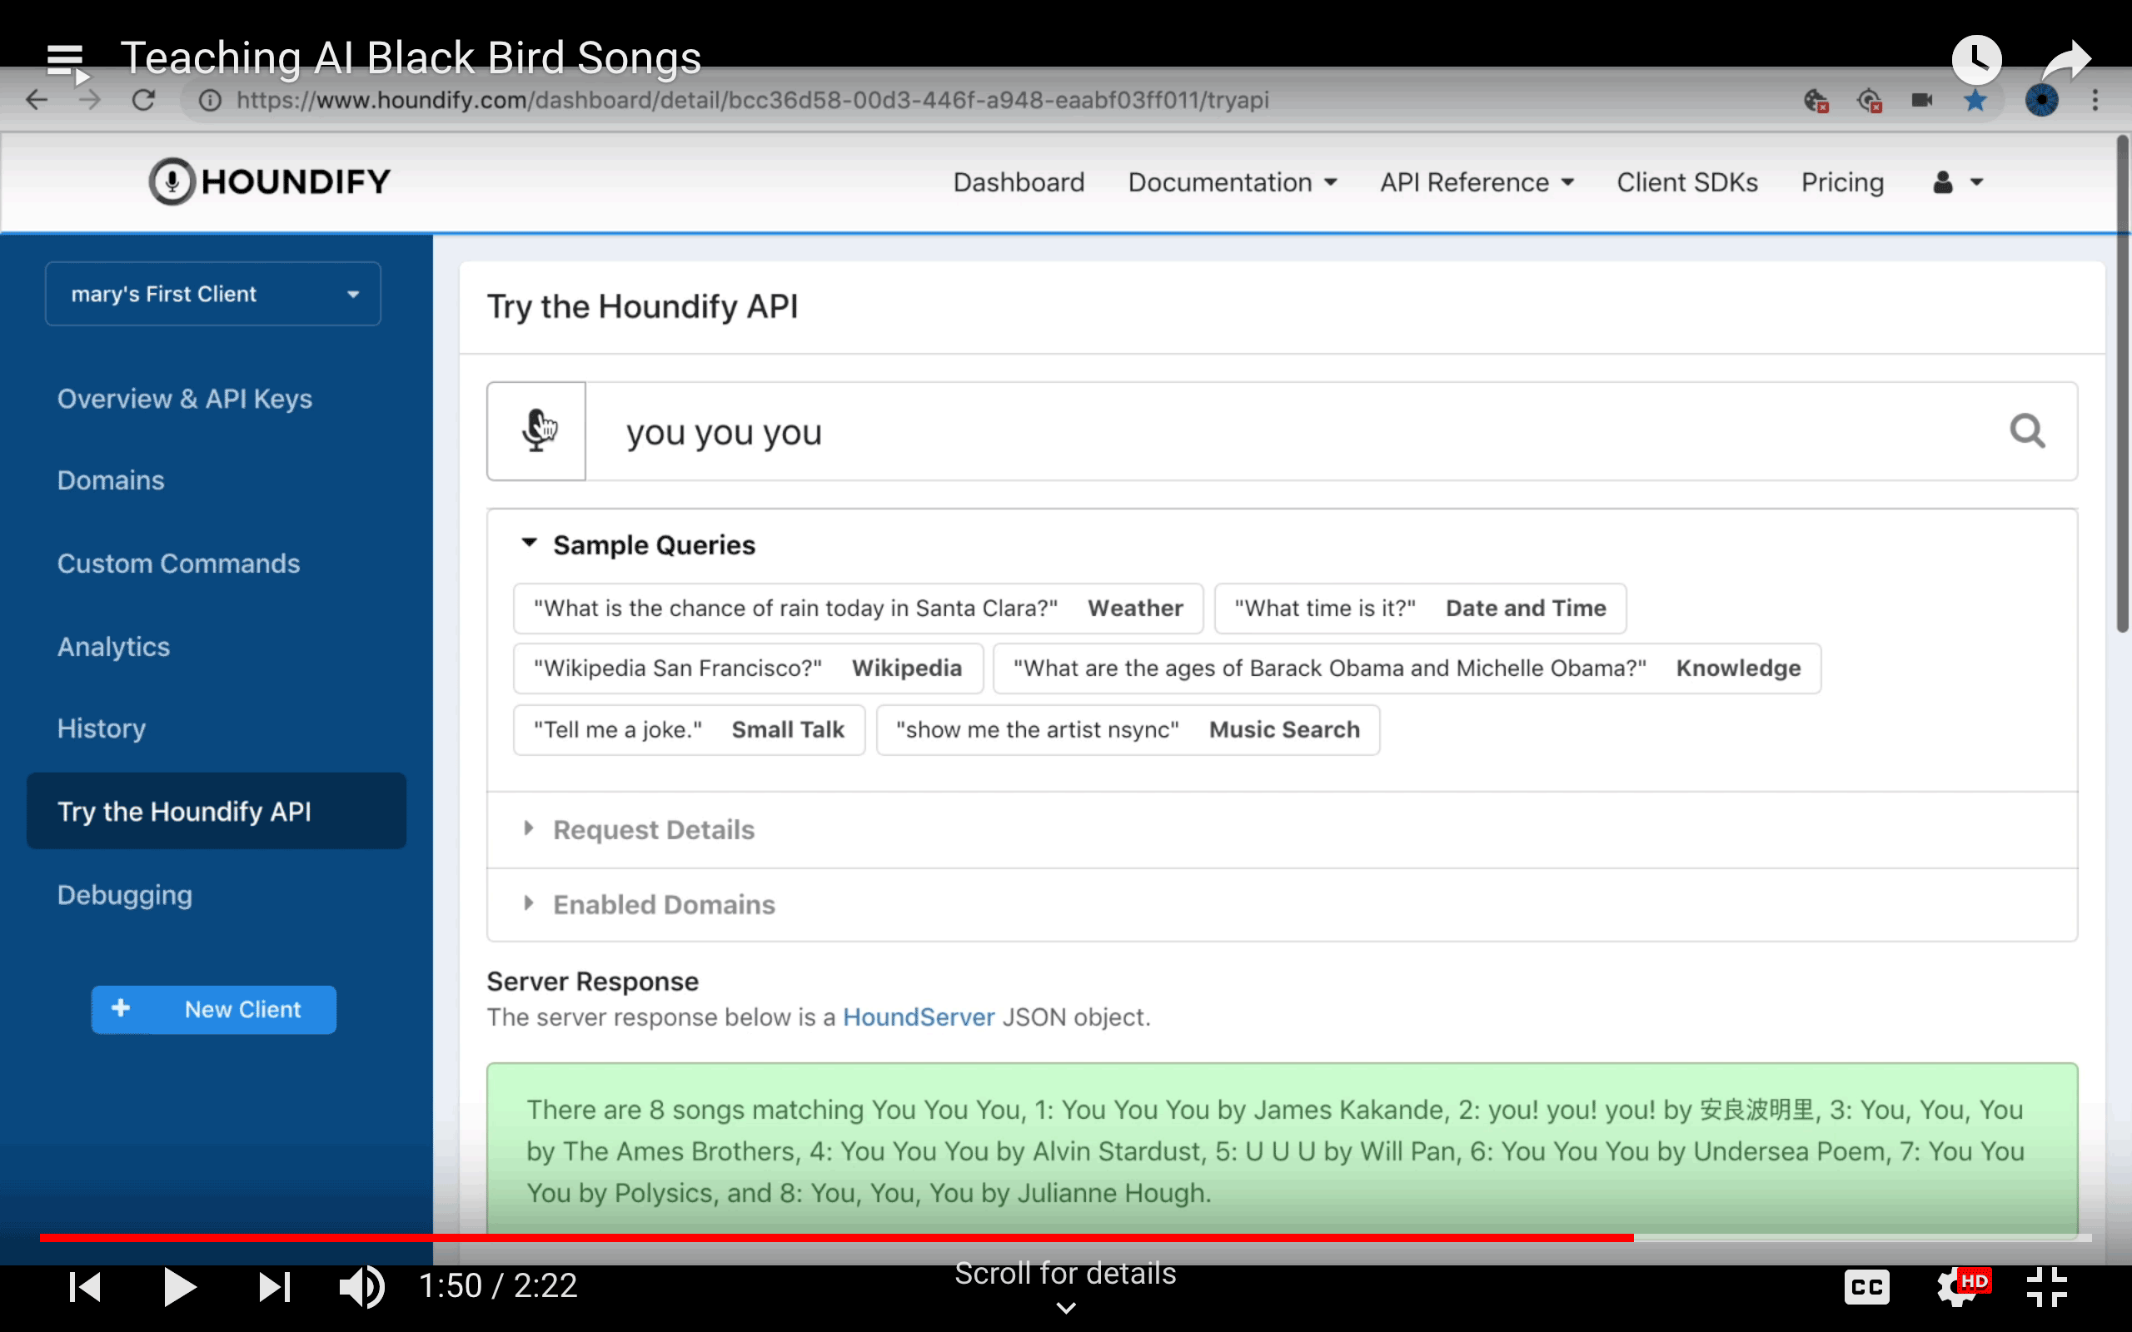Select Analytics in sidebar
Screen dimensions: 2132x1332
112,647
